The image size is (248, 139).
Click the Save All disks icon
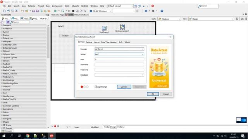37,11
